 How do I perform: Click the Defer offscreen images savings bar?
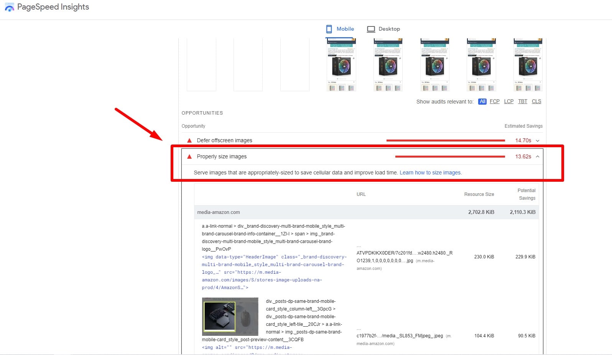pyautogui.click(x=446, y=141)
